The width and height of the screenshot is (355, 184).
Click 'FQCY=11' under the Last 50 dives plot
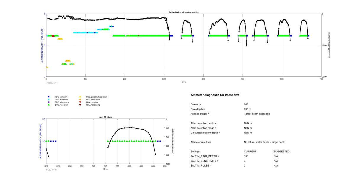(52, 170)
